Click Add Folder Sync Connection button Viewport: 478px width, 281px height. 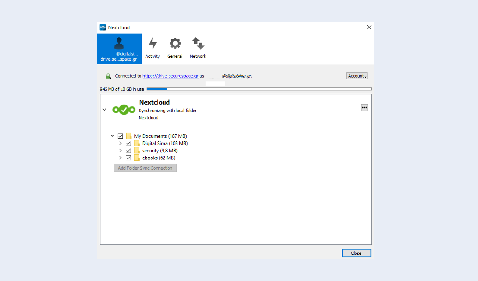click(145, 168)
